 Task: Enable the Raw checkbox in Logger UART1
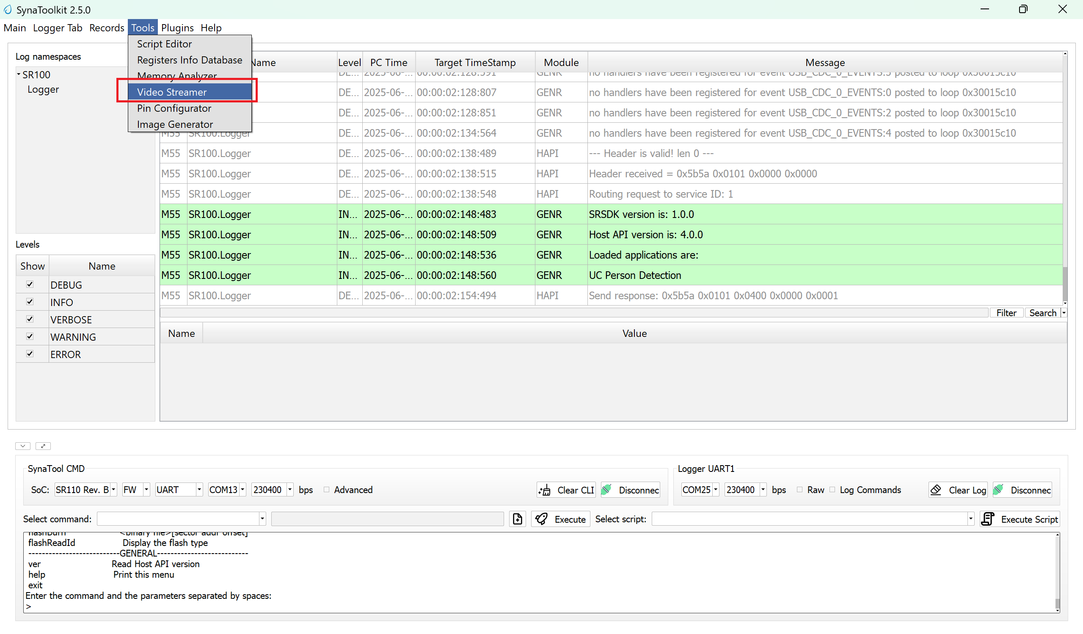coord(799,490)
